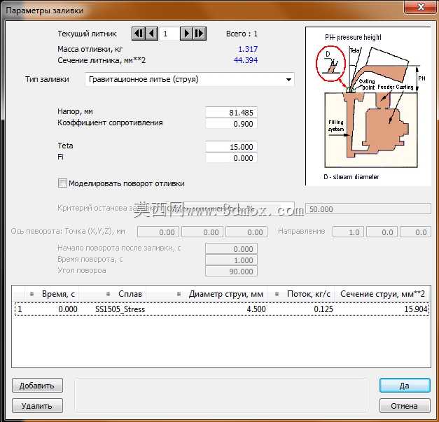Sort by Время, с column header

53,294
